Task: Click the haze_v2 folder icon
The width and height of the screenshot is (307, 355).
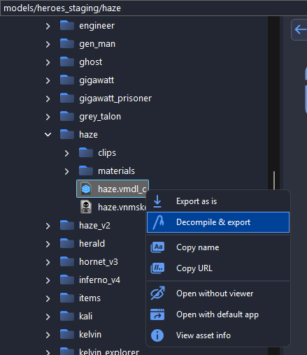Action: (67, 225)
